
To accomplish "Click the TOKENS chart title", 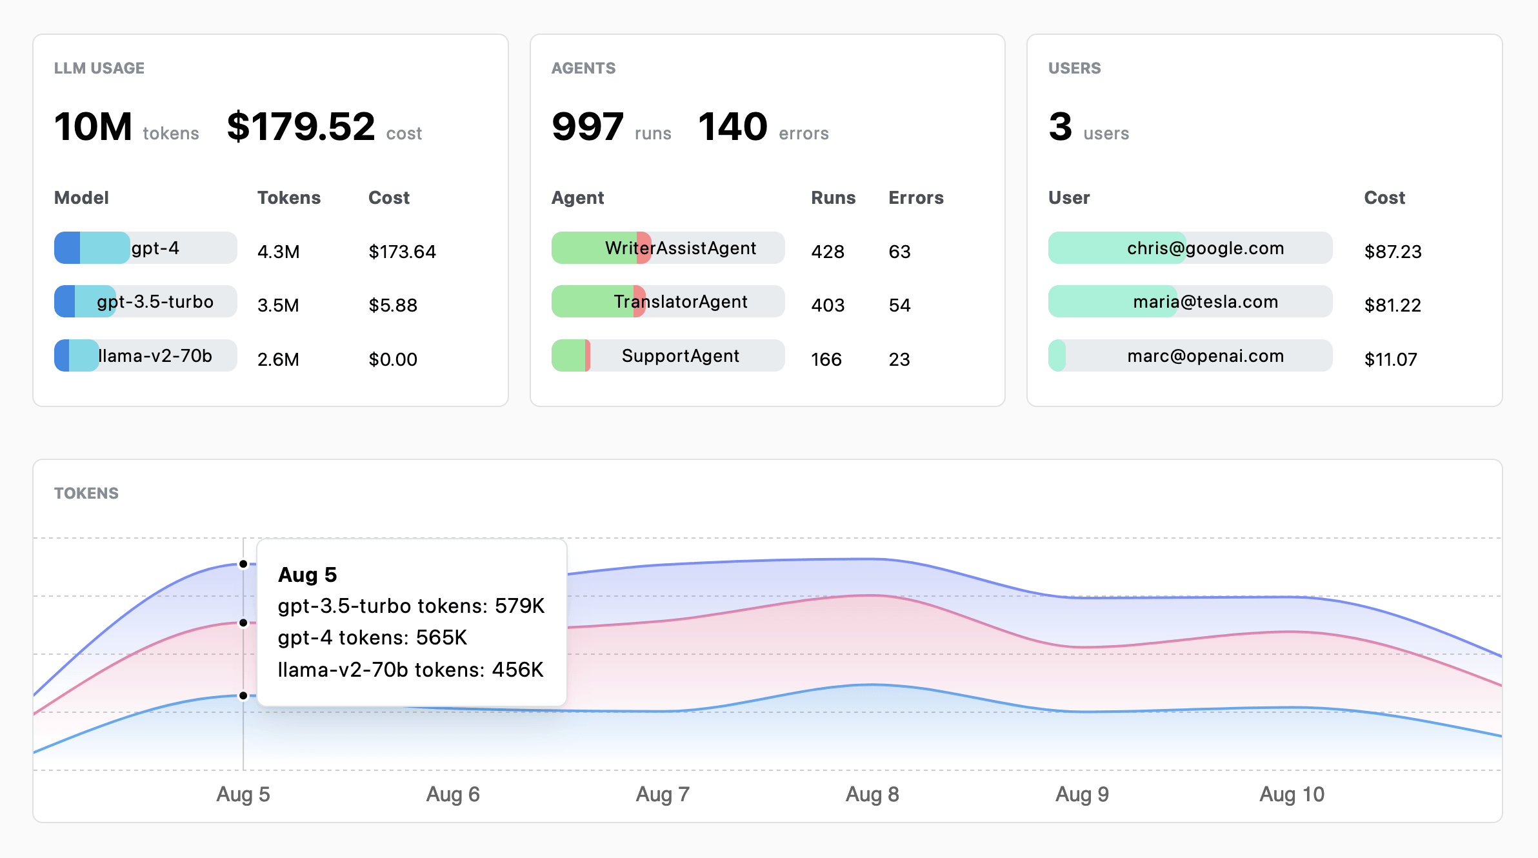I will click(86, 493).
